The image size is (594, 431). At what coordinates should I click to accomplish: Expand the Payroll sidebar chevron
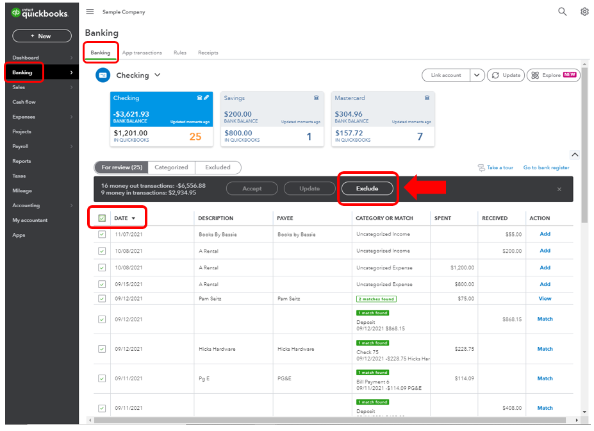click(x=72, y=146)
